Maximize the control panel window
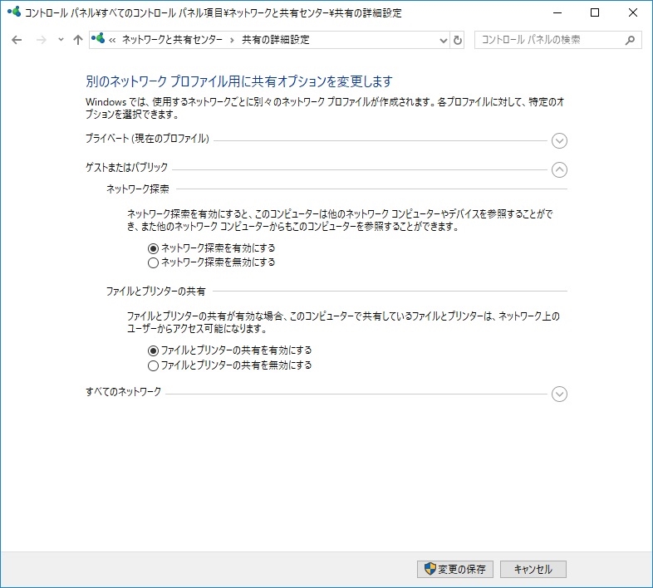The width and height of the screenshot is (653, 588). [595, 12]
